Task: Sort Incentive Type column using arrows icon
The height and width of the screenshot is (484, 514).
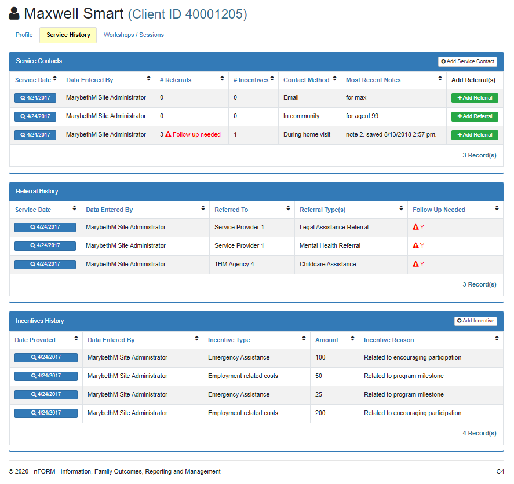Action: [304, 339]
